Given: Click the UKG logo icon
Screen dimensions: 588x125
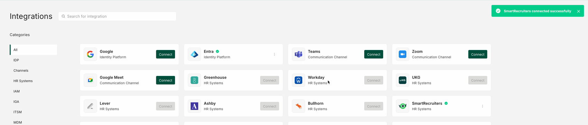Looking at the screenshot, I should click(x=403, y=80).
